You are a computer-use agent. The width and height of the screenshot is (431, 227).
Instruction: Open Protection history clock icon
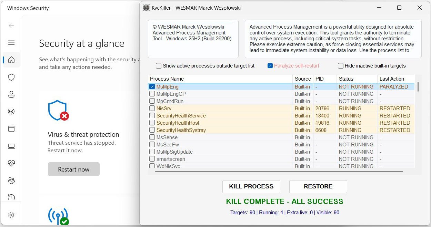(x=11, y=197)
